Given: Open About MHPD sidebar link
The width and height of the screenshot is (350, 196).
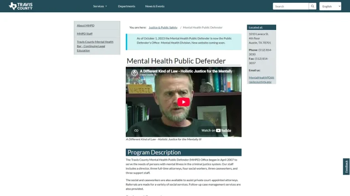Looking at the screenshot, I should pos(86,25).
